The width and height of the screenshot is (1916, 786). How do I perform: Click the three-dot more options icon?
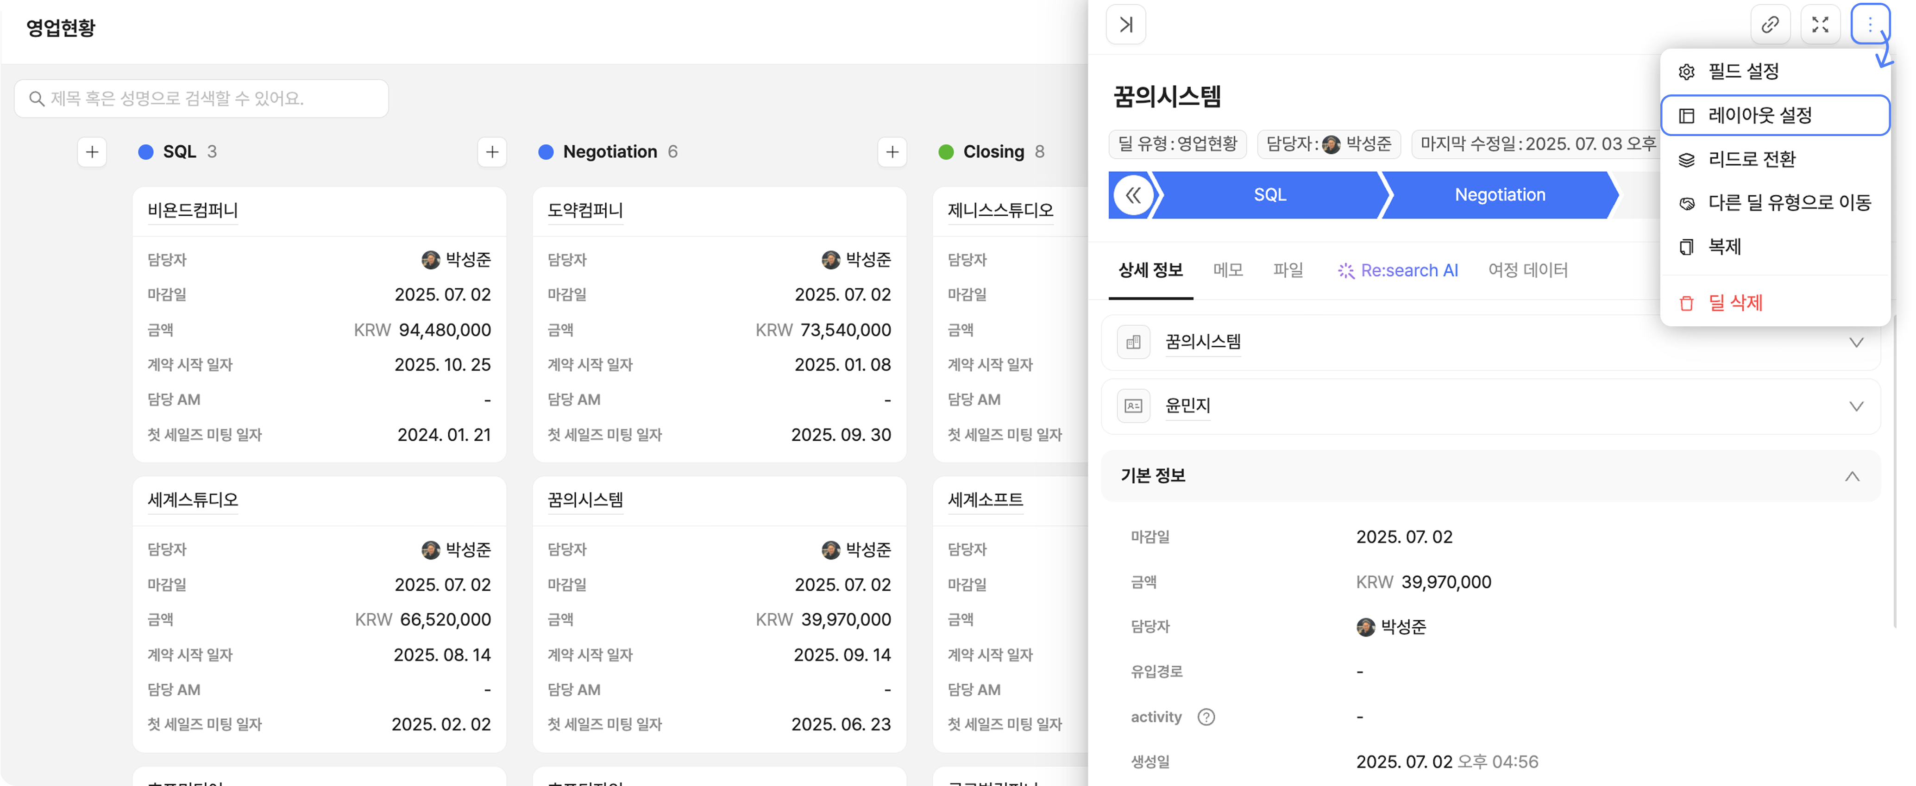click(1869, 25)
